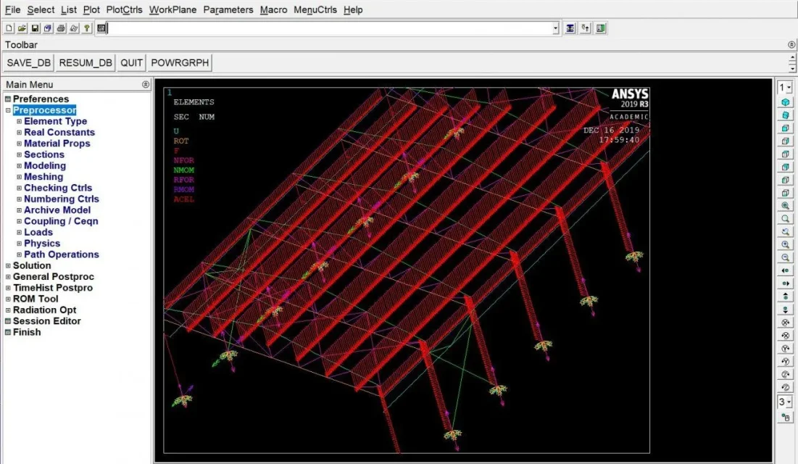Rotate model about negative Y axis
798x464 pixels.
[x=785, y=362]
